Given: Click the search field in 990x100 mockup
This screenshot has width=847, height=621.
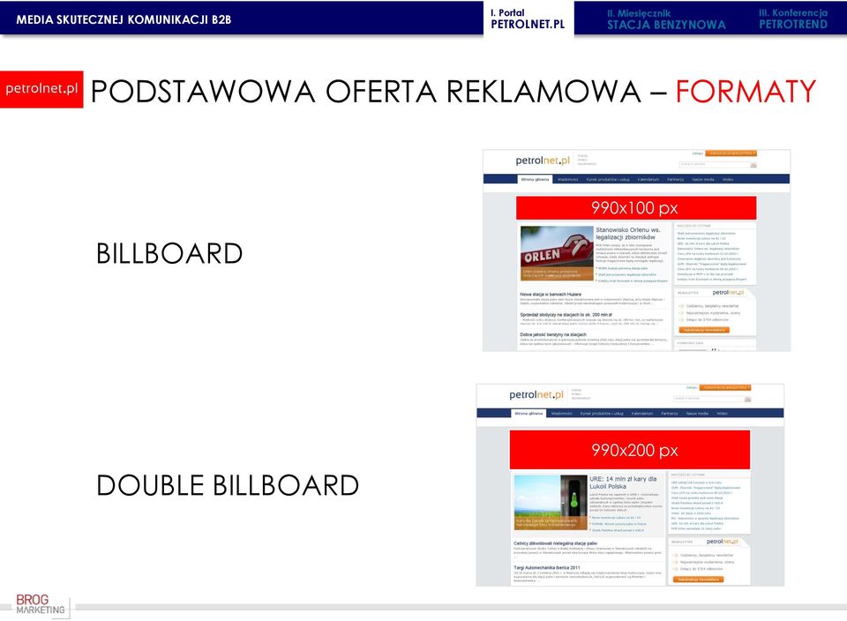Looking at the screenshot, I should click(714, 164).
